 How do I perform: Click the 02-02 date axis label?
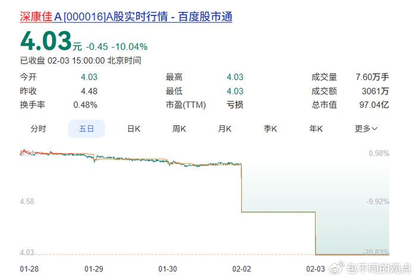(242, 269)
